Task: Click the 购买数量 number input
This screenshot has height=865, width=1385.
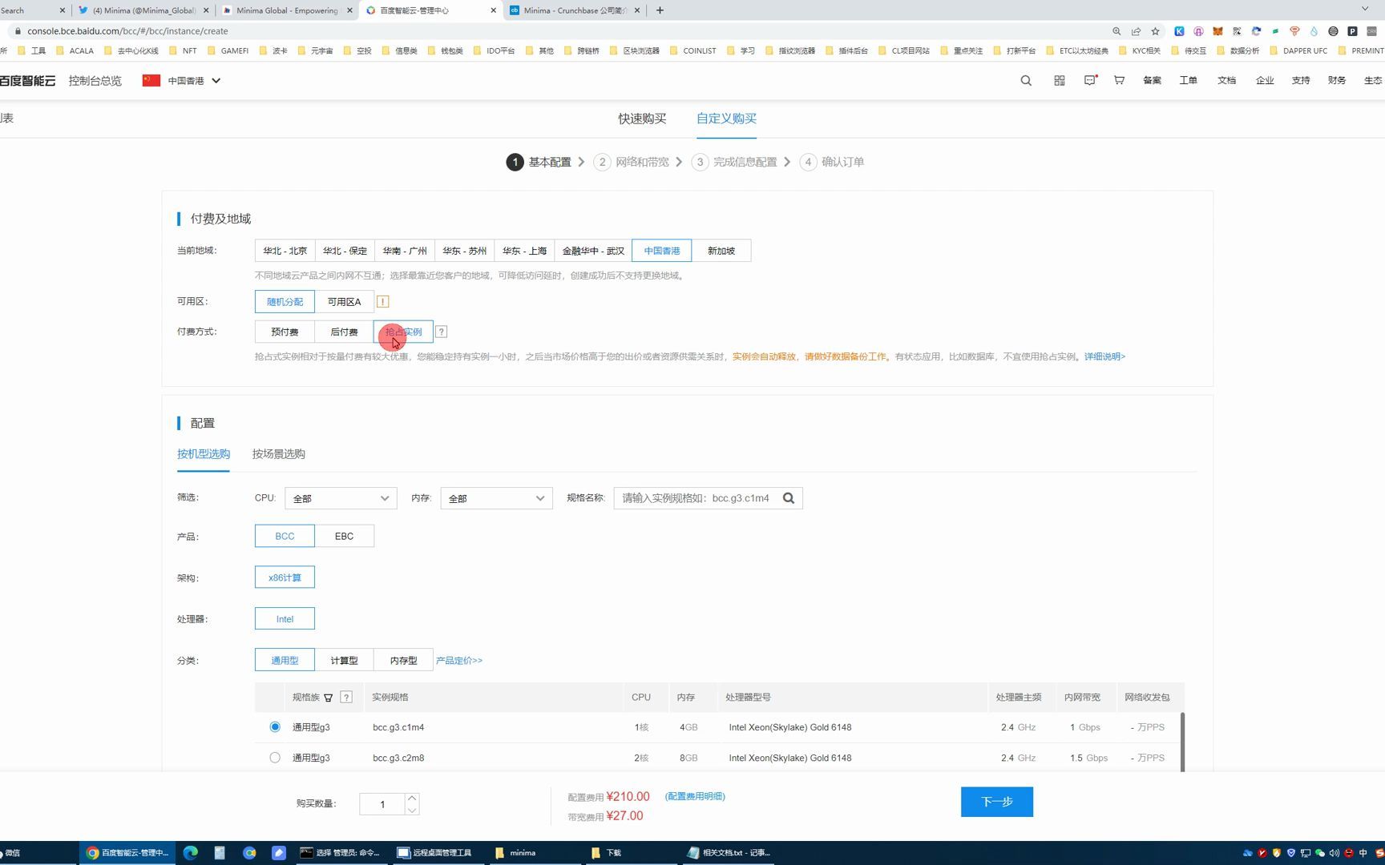Action: 382,804
